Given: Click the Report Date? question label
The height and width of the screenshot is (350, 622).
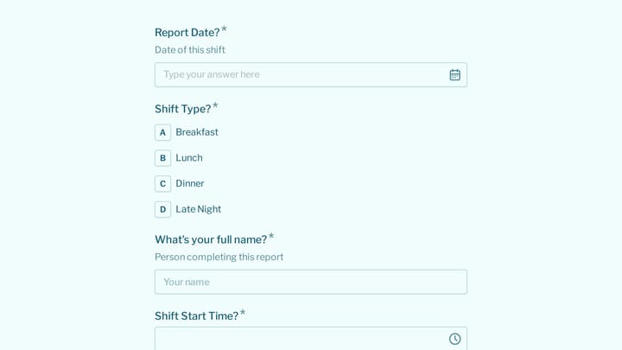Looking at the screenshot, I should [187, 33].
